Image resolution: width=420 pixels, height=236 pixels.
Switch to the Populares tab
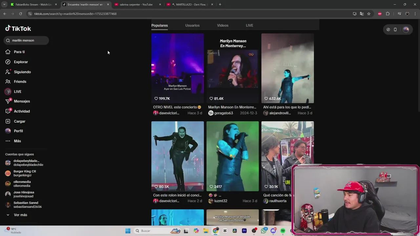pos(159,26)
